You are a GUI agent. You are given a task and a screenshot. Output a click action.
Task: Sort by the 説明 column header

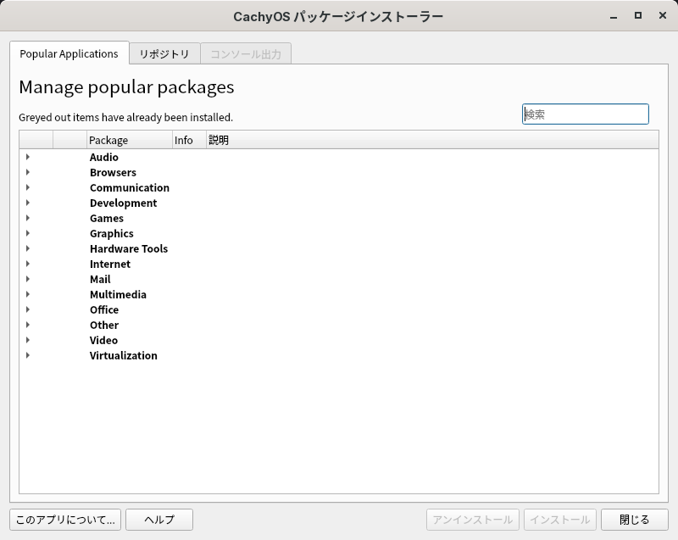[432, 140]
